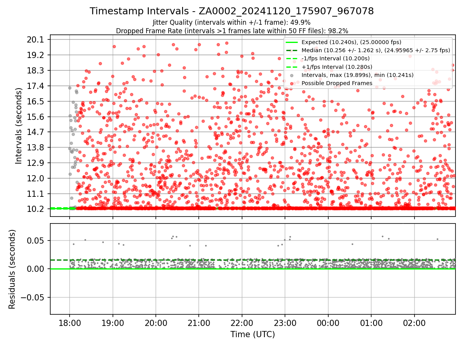Click the residuals tick label 0.05
This screenshot has width=464, height=348.
(x=36, y=241)
